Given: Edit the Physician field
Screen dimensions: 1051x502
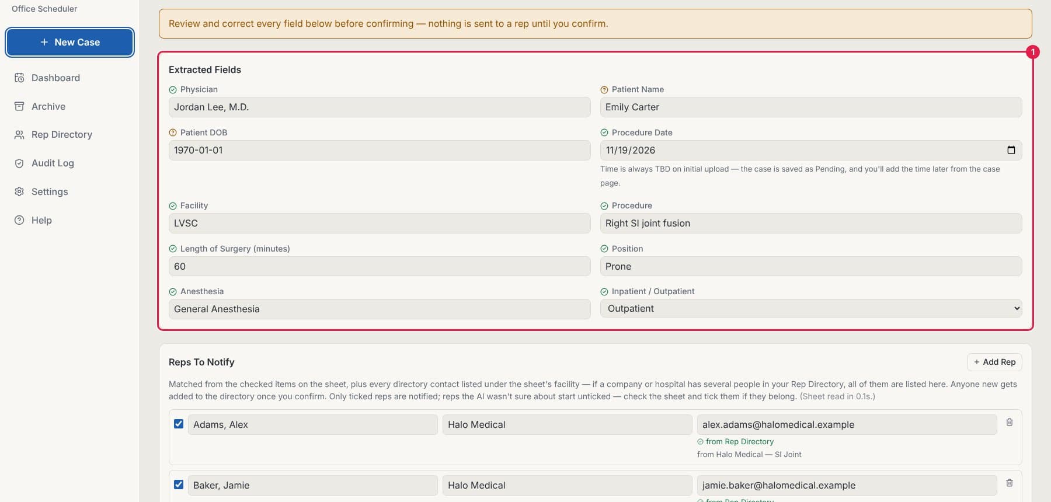Looking at the screenshot, I should (x=380, y=107).
